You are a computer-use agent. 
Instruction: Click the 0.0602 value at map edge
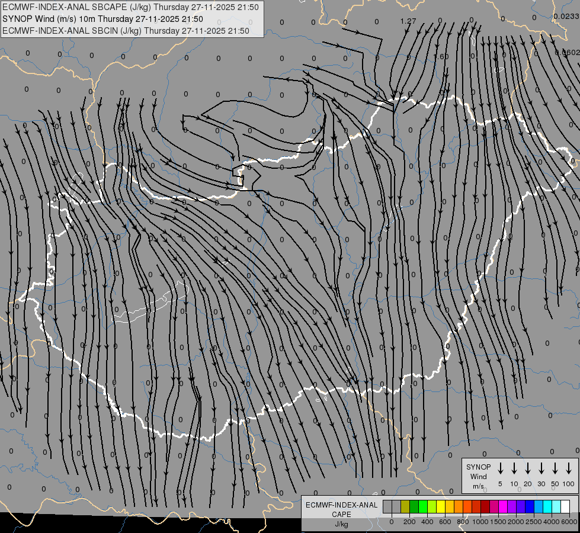(x=568, y=53)
